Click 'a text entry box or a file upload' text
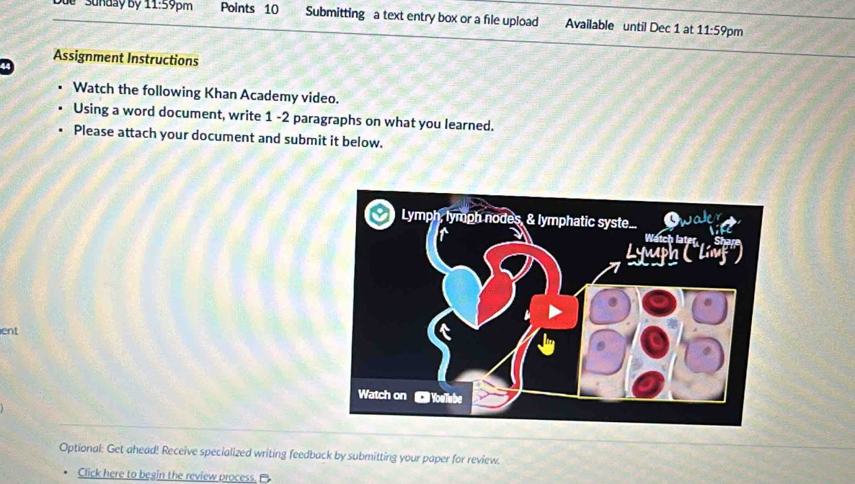This screenshot has width=855, height=484. click(456, 19)
